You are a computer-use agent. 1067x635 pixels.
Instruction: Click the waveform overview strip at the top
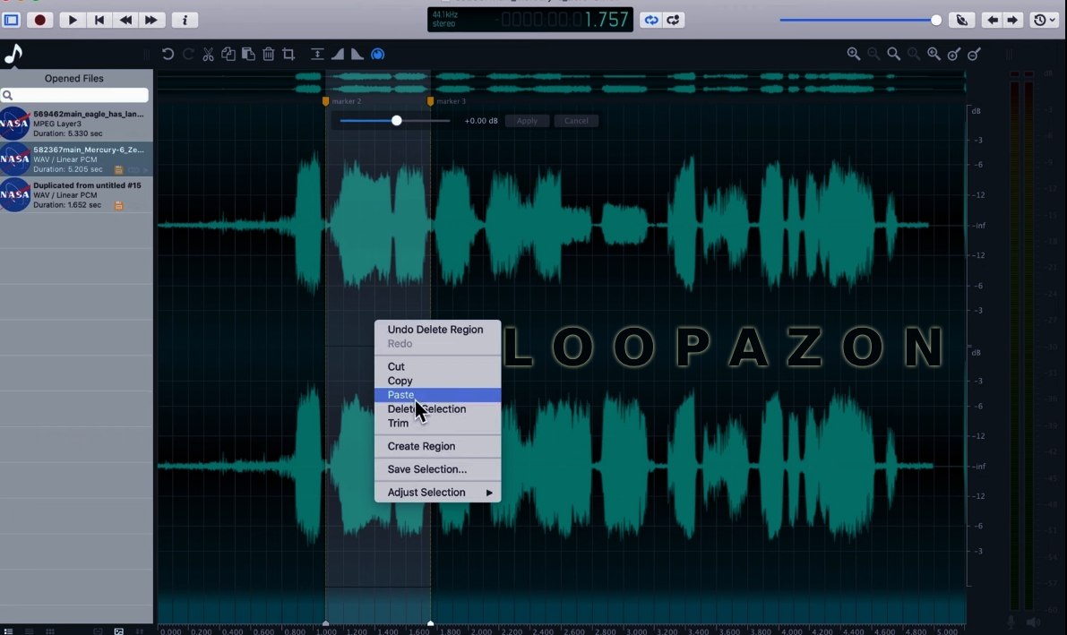point(562,82)
